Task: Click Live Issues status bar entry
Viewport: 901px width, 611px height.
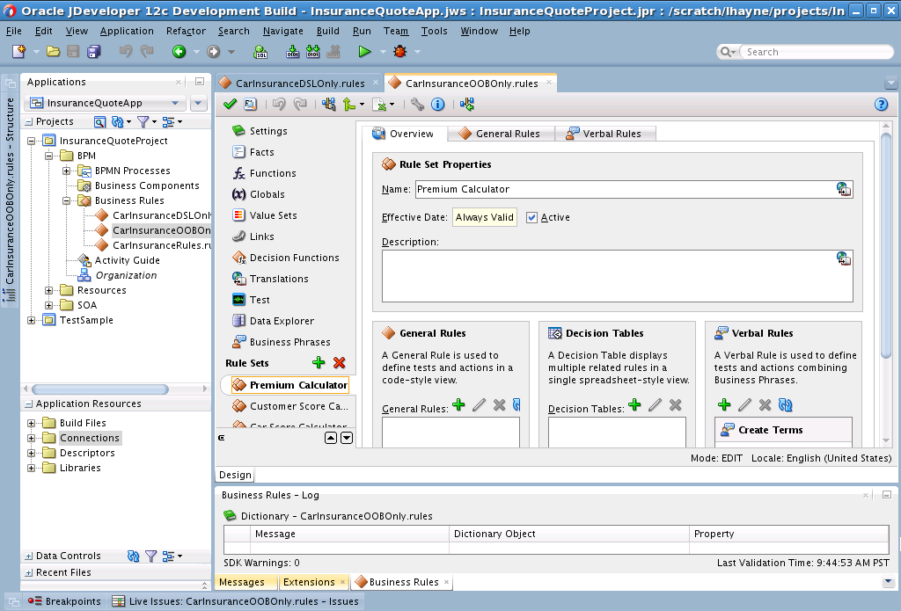Action: click(236, 601)
